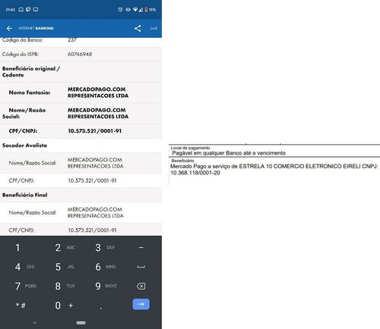
Task: Tap the home pill navigation handle
Action: pos(81,323)
